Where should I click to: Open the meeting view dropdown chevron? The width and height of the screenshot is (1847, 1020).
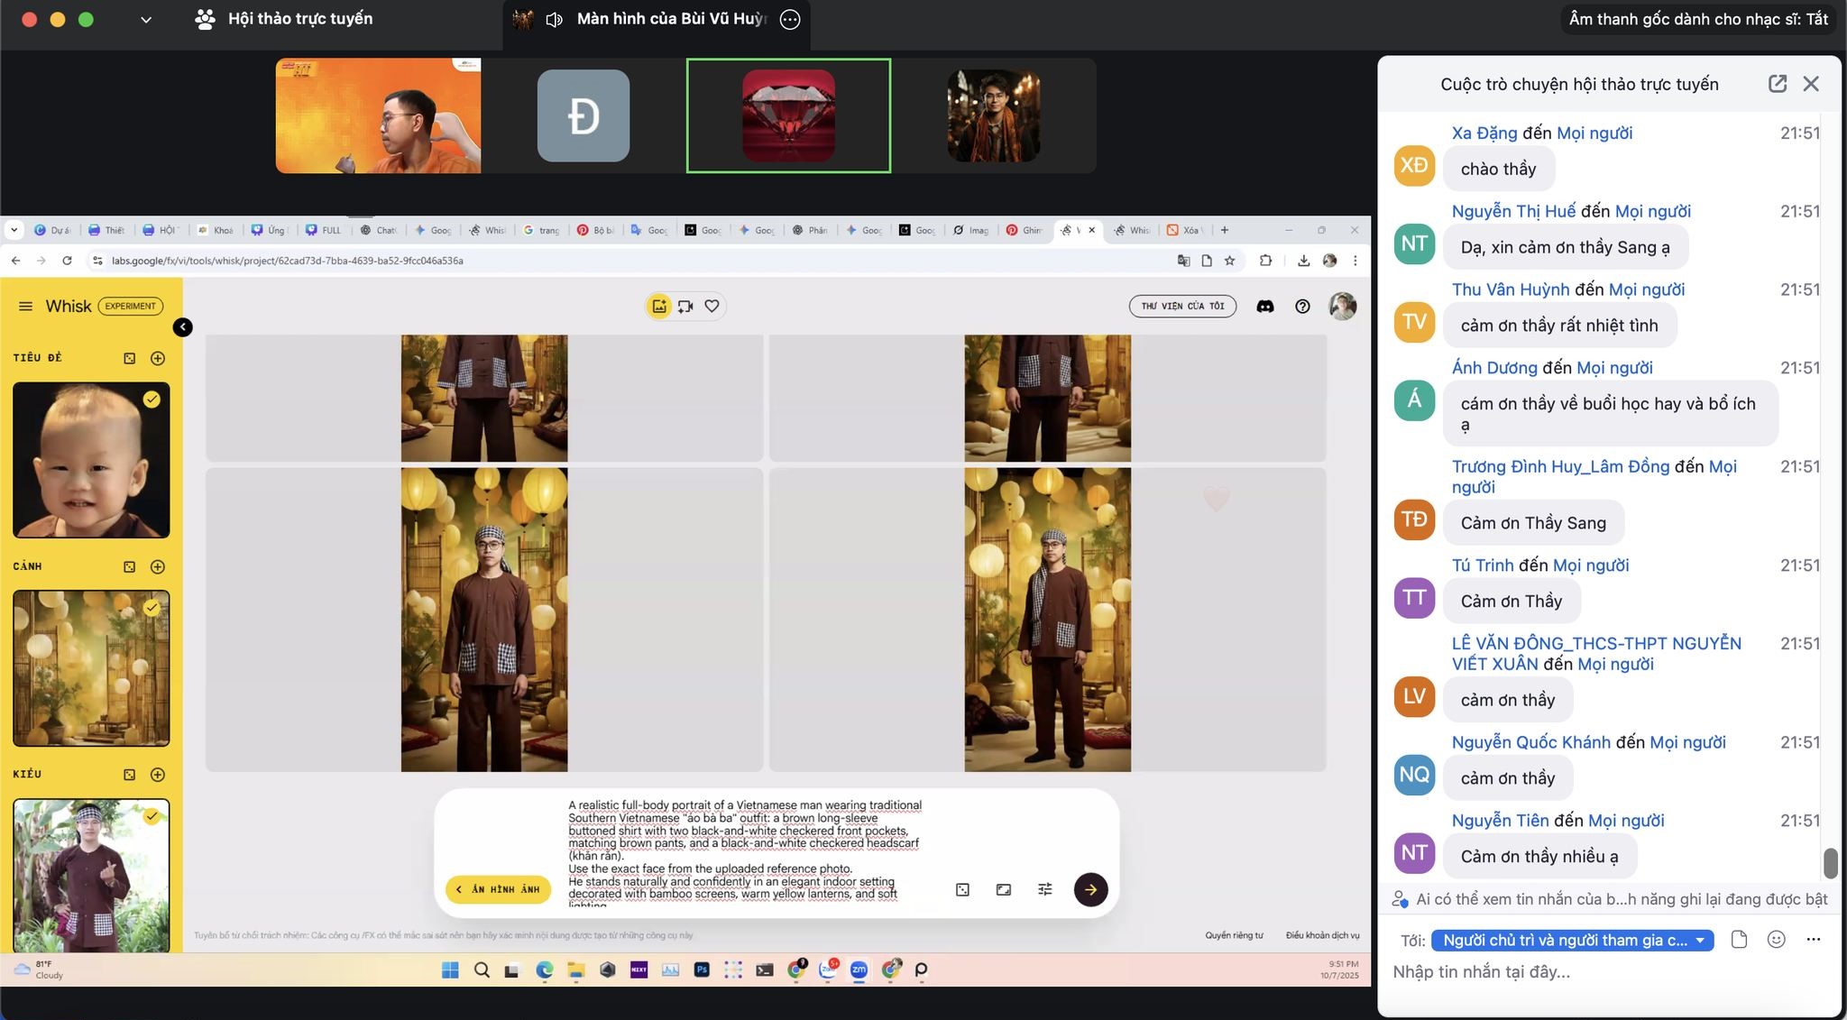pos(145,19)
